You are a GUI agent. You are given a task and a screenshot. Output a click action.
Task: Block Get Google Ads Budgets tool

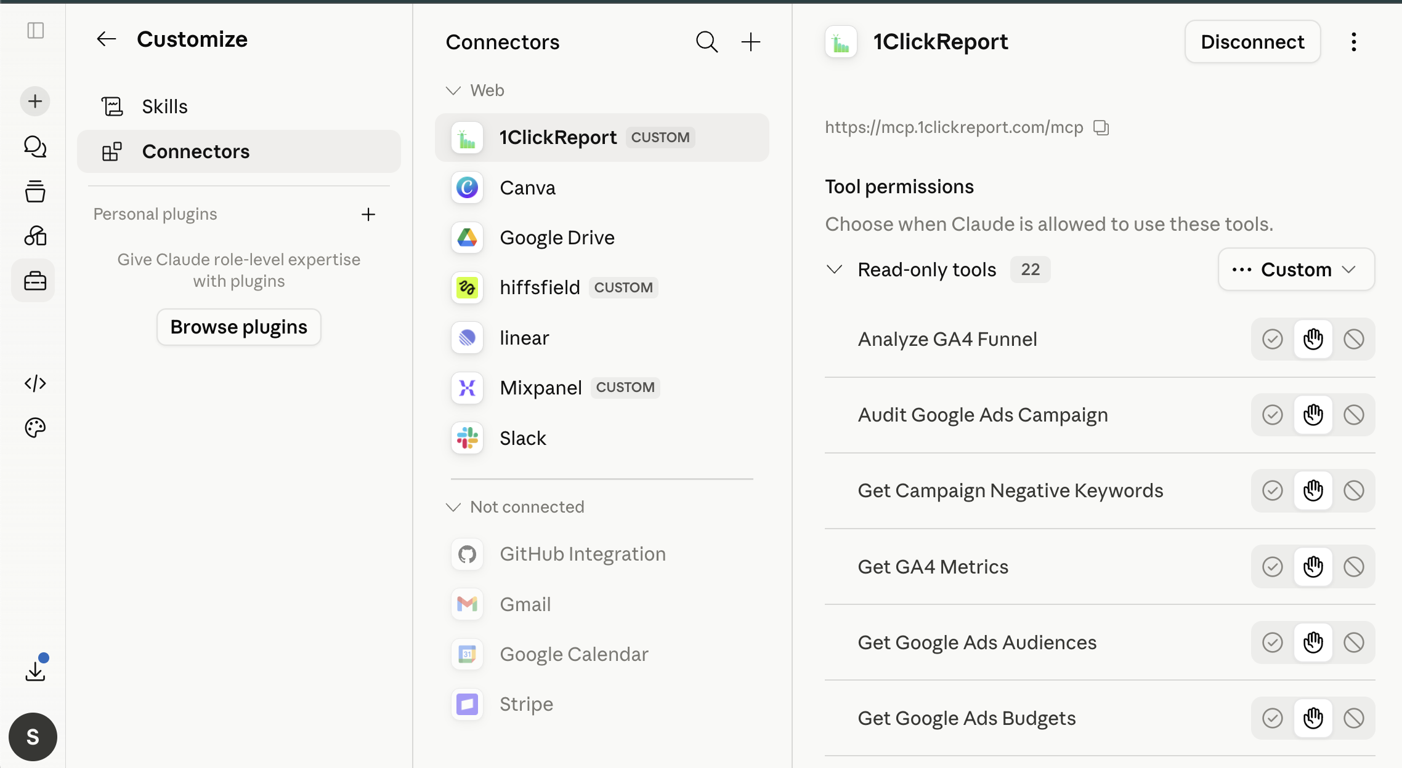pos(1353,718)
